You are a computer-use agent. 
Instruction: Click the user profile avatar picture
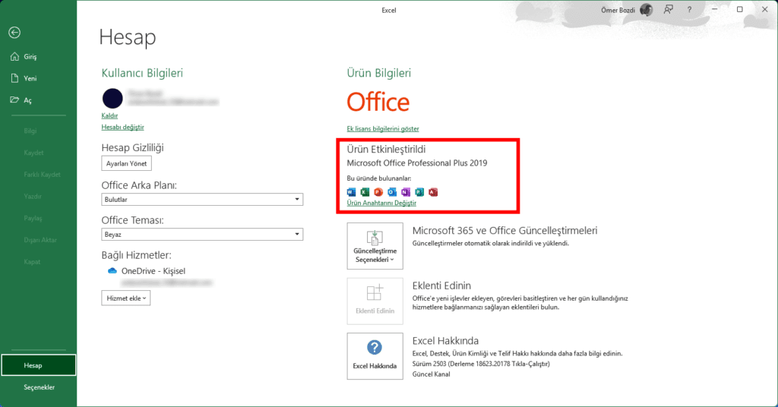[112, 98]
